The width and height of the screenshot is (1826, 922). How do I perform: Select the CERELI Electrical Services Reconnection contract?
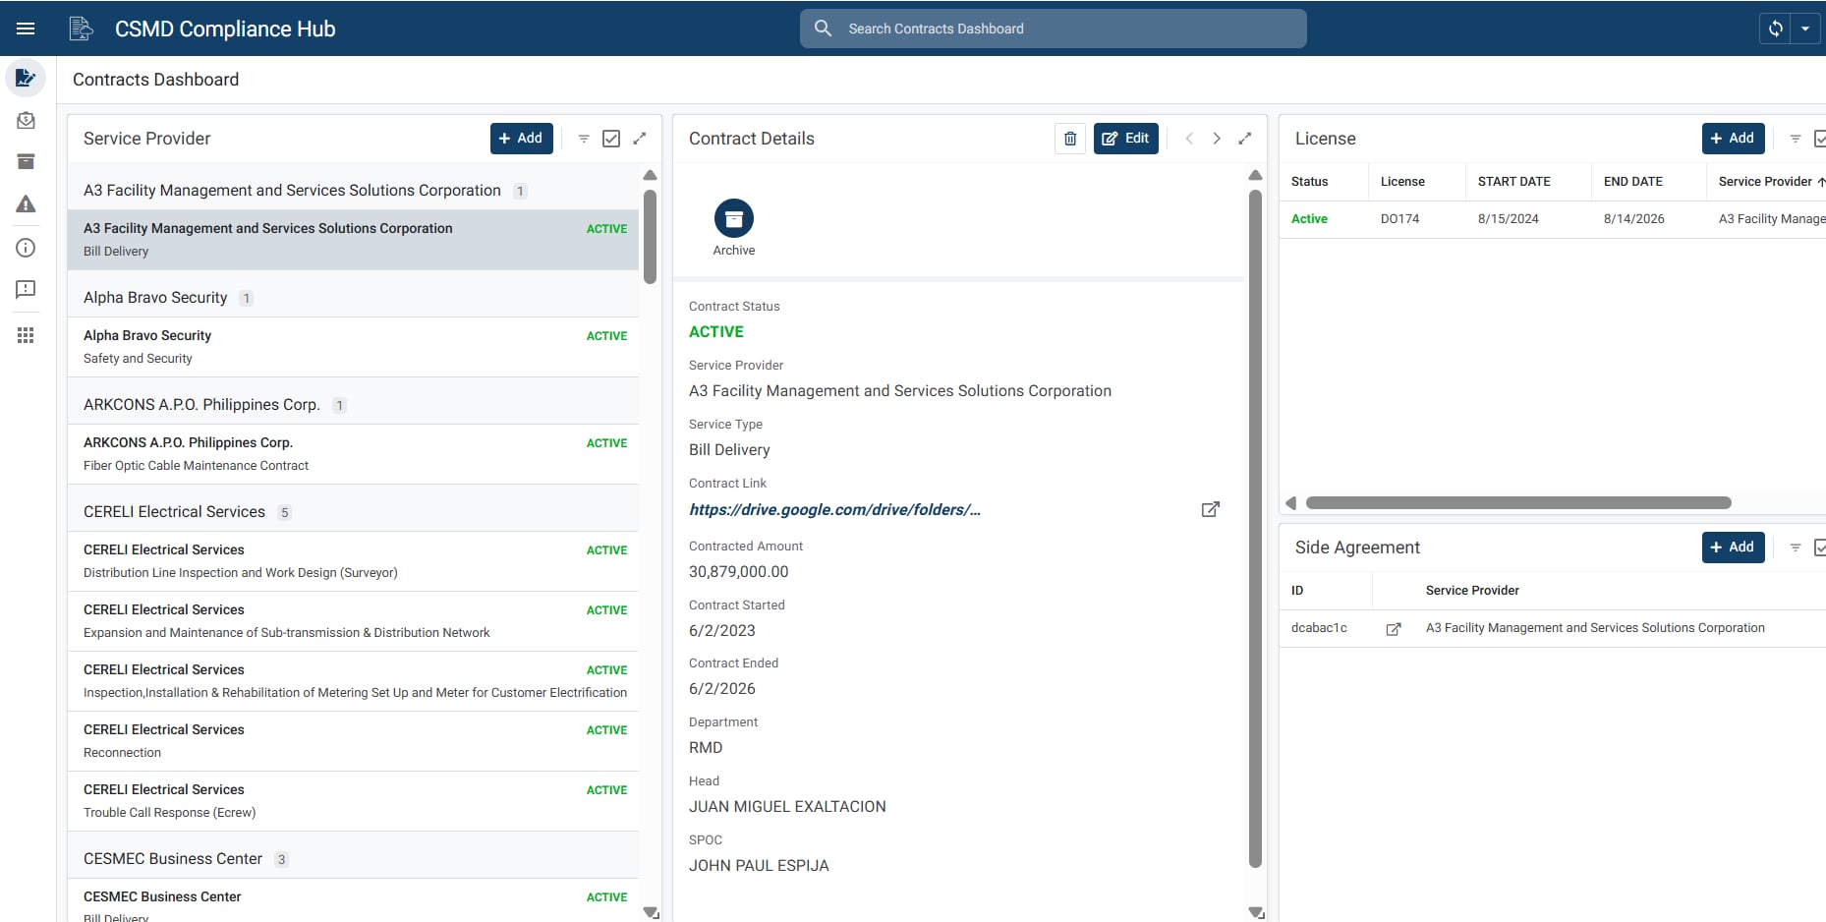pyautogui.click(x=353, y=741)
